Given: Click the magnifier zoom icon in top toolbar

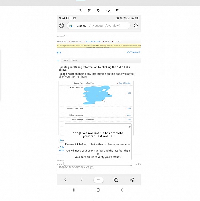Looking at the screenshot, I should click(x=80, y=11).
